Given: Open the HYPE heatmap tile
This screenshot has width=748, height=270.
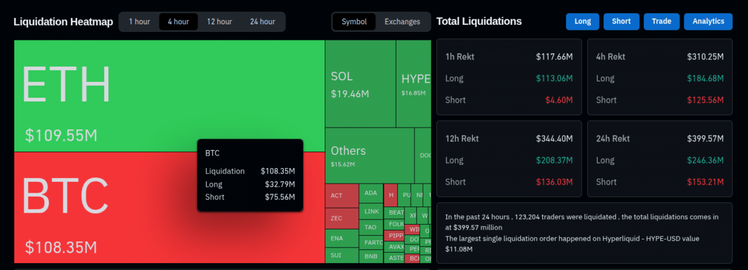Looking at the screenshot, I should click(413, 84).
